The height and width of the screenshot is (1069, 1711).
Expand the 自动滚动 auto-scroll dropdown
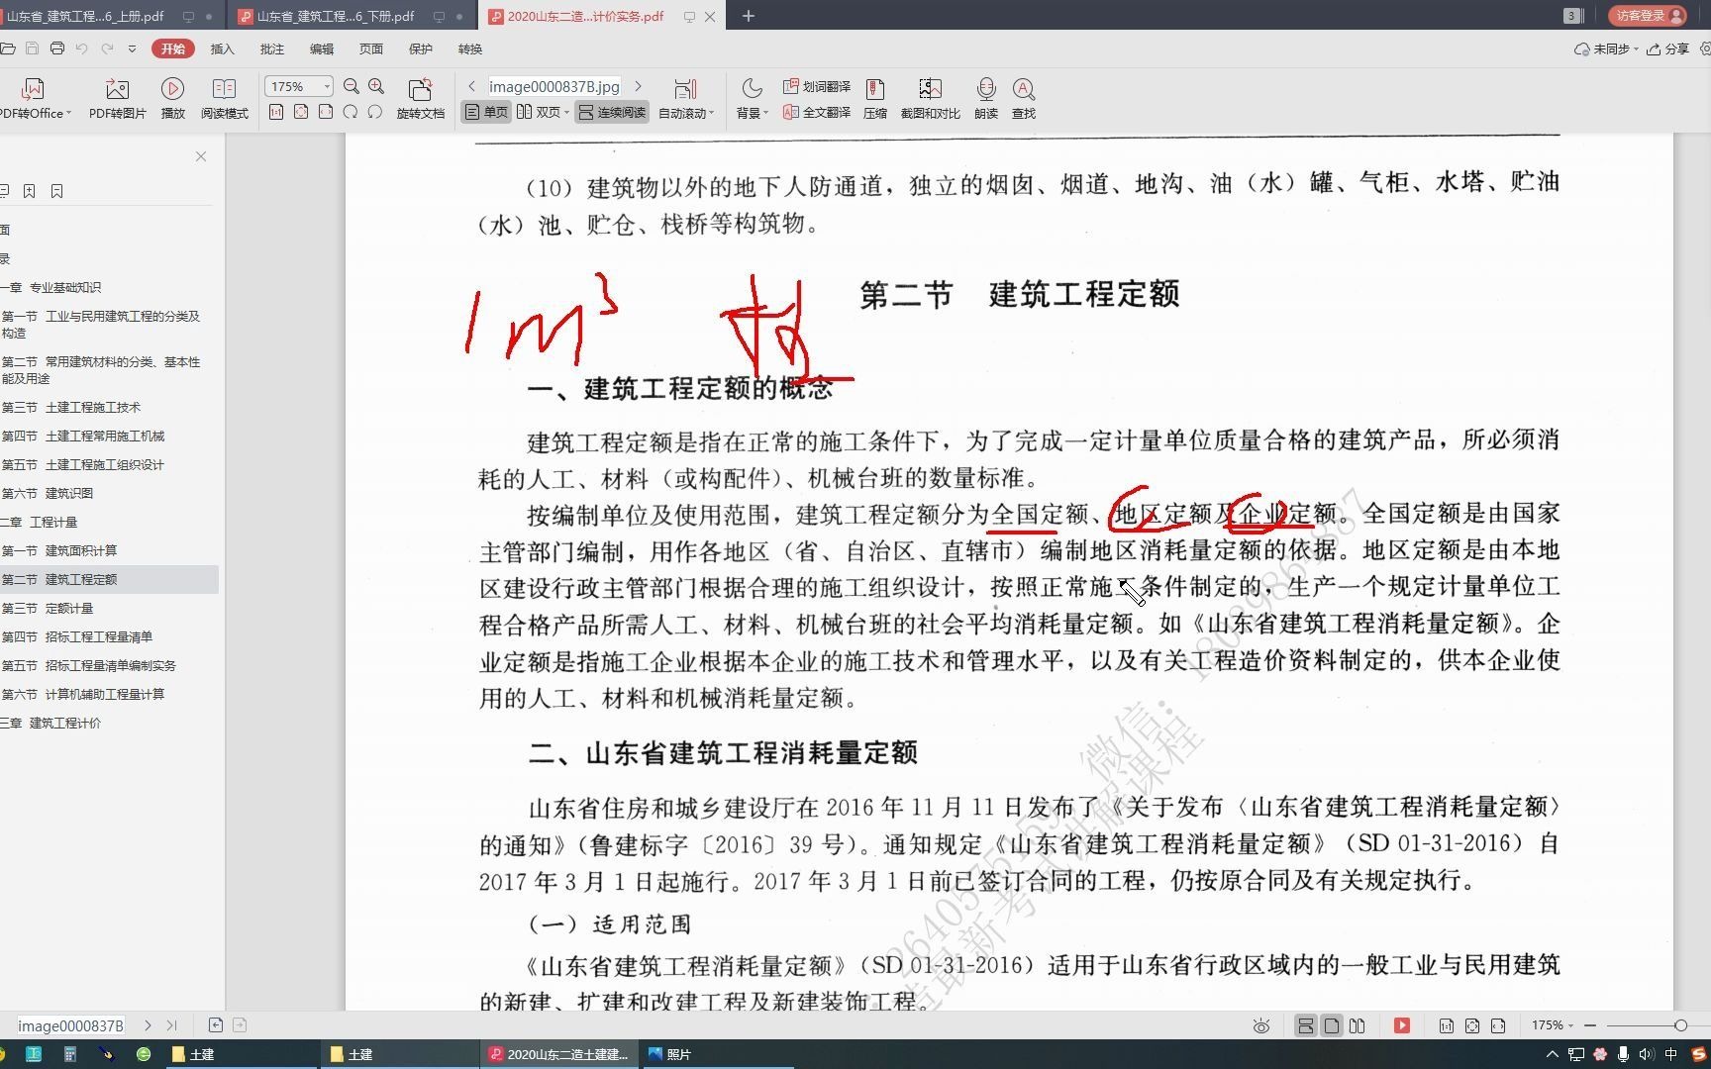pos(712,114)
